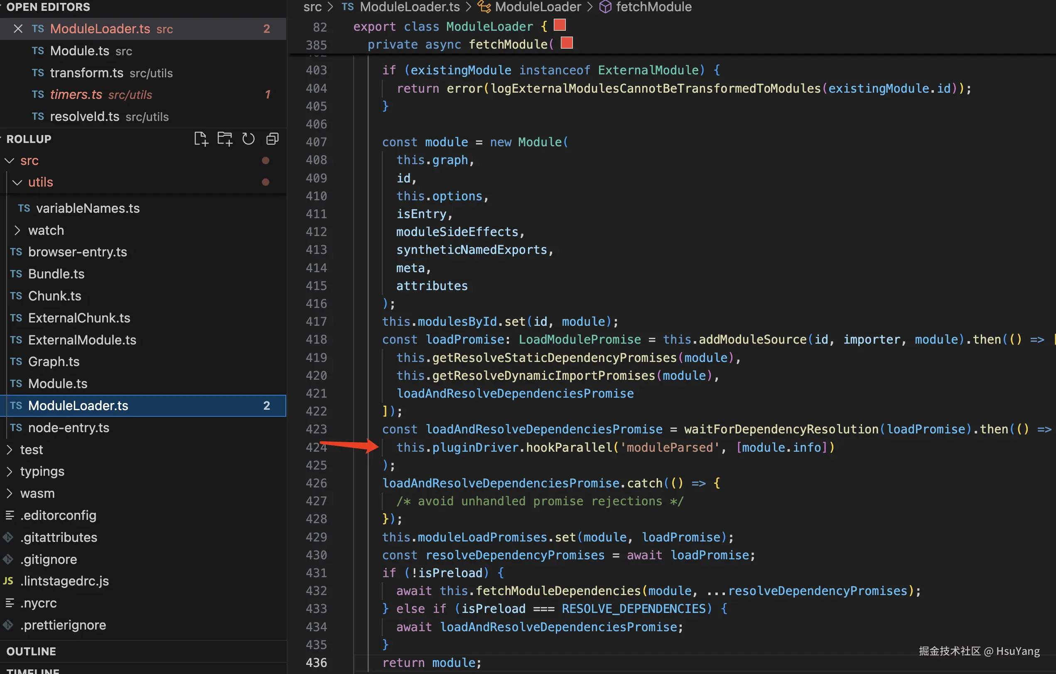Image resolution: width=1056 pixels, height=674 pixels.
Task: Open ExternalModule.ts in the file tree
Action: tap(82, 339)
